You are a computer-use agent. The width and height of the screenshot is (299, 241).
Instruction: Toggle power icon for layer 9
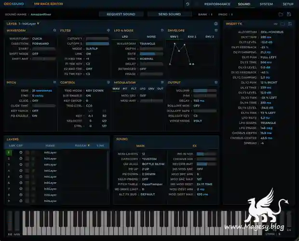[21, 201]
